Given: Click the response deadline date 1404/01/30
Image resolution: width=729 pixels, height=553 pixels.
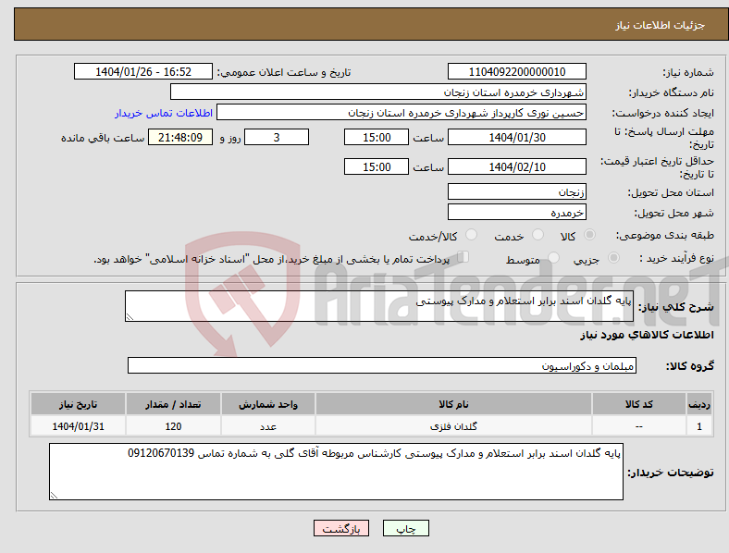Looking at the screenshot, I should click(517, 138).
